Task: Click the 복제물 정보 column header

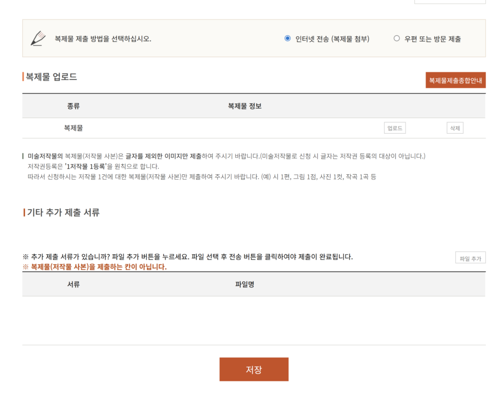Action: click(x=244, y=106)
